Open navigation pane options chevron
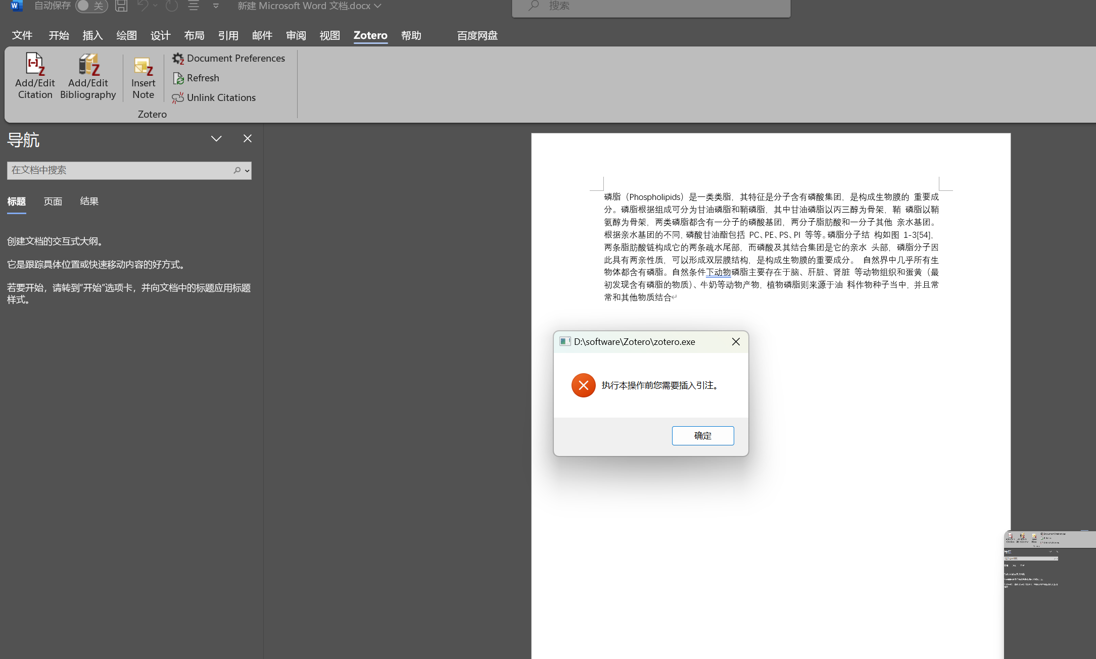This screenshot has width=1096, height=659. point(216,138)
